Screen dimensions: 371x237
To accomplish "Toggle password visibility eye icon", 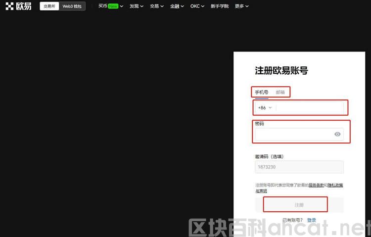I will tap(337, 134).
